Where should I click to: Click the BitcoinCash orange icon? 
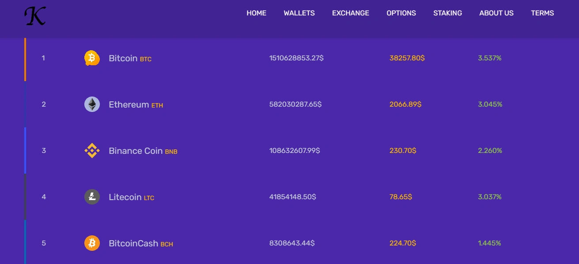pos(92,243)
